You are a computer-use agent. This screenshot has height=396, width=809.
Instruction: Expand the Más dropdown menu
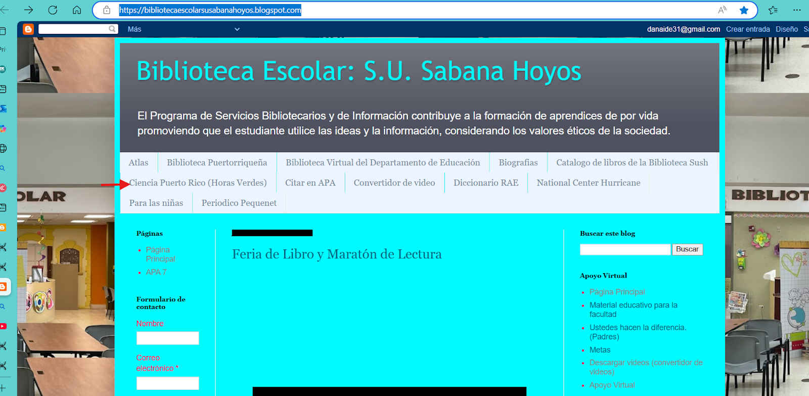tap(237, 29)
